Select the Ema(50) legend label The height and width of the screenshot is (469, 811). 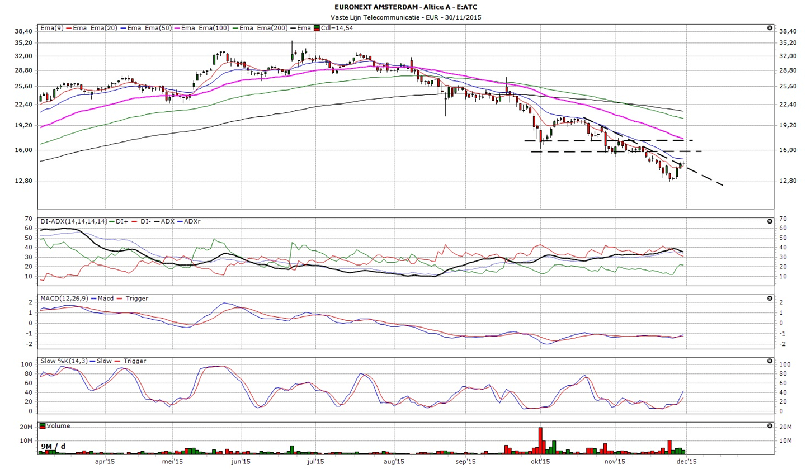158,28
